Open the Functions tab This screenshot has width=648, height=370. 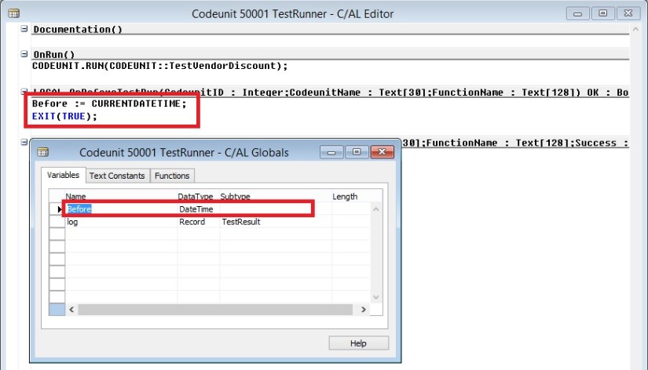click(171, 176)
